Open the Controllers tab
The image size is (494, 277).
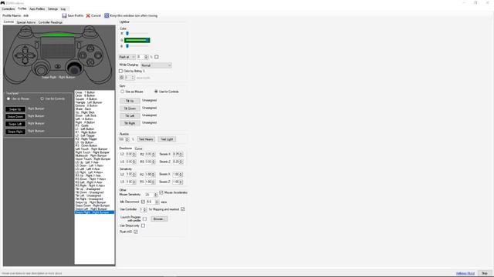(8, 8)
